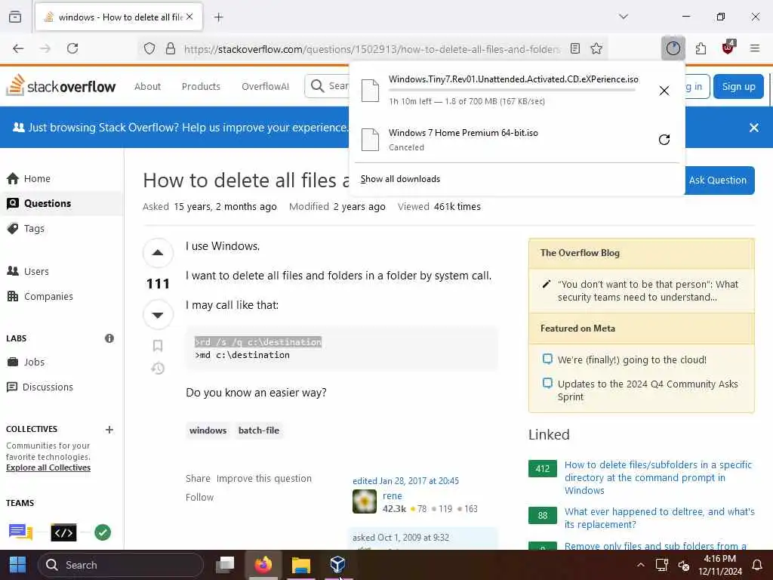This screenshot has width=773, height=580.
Task: Click the site padlock security icon
Action: (x=171, y=48)
